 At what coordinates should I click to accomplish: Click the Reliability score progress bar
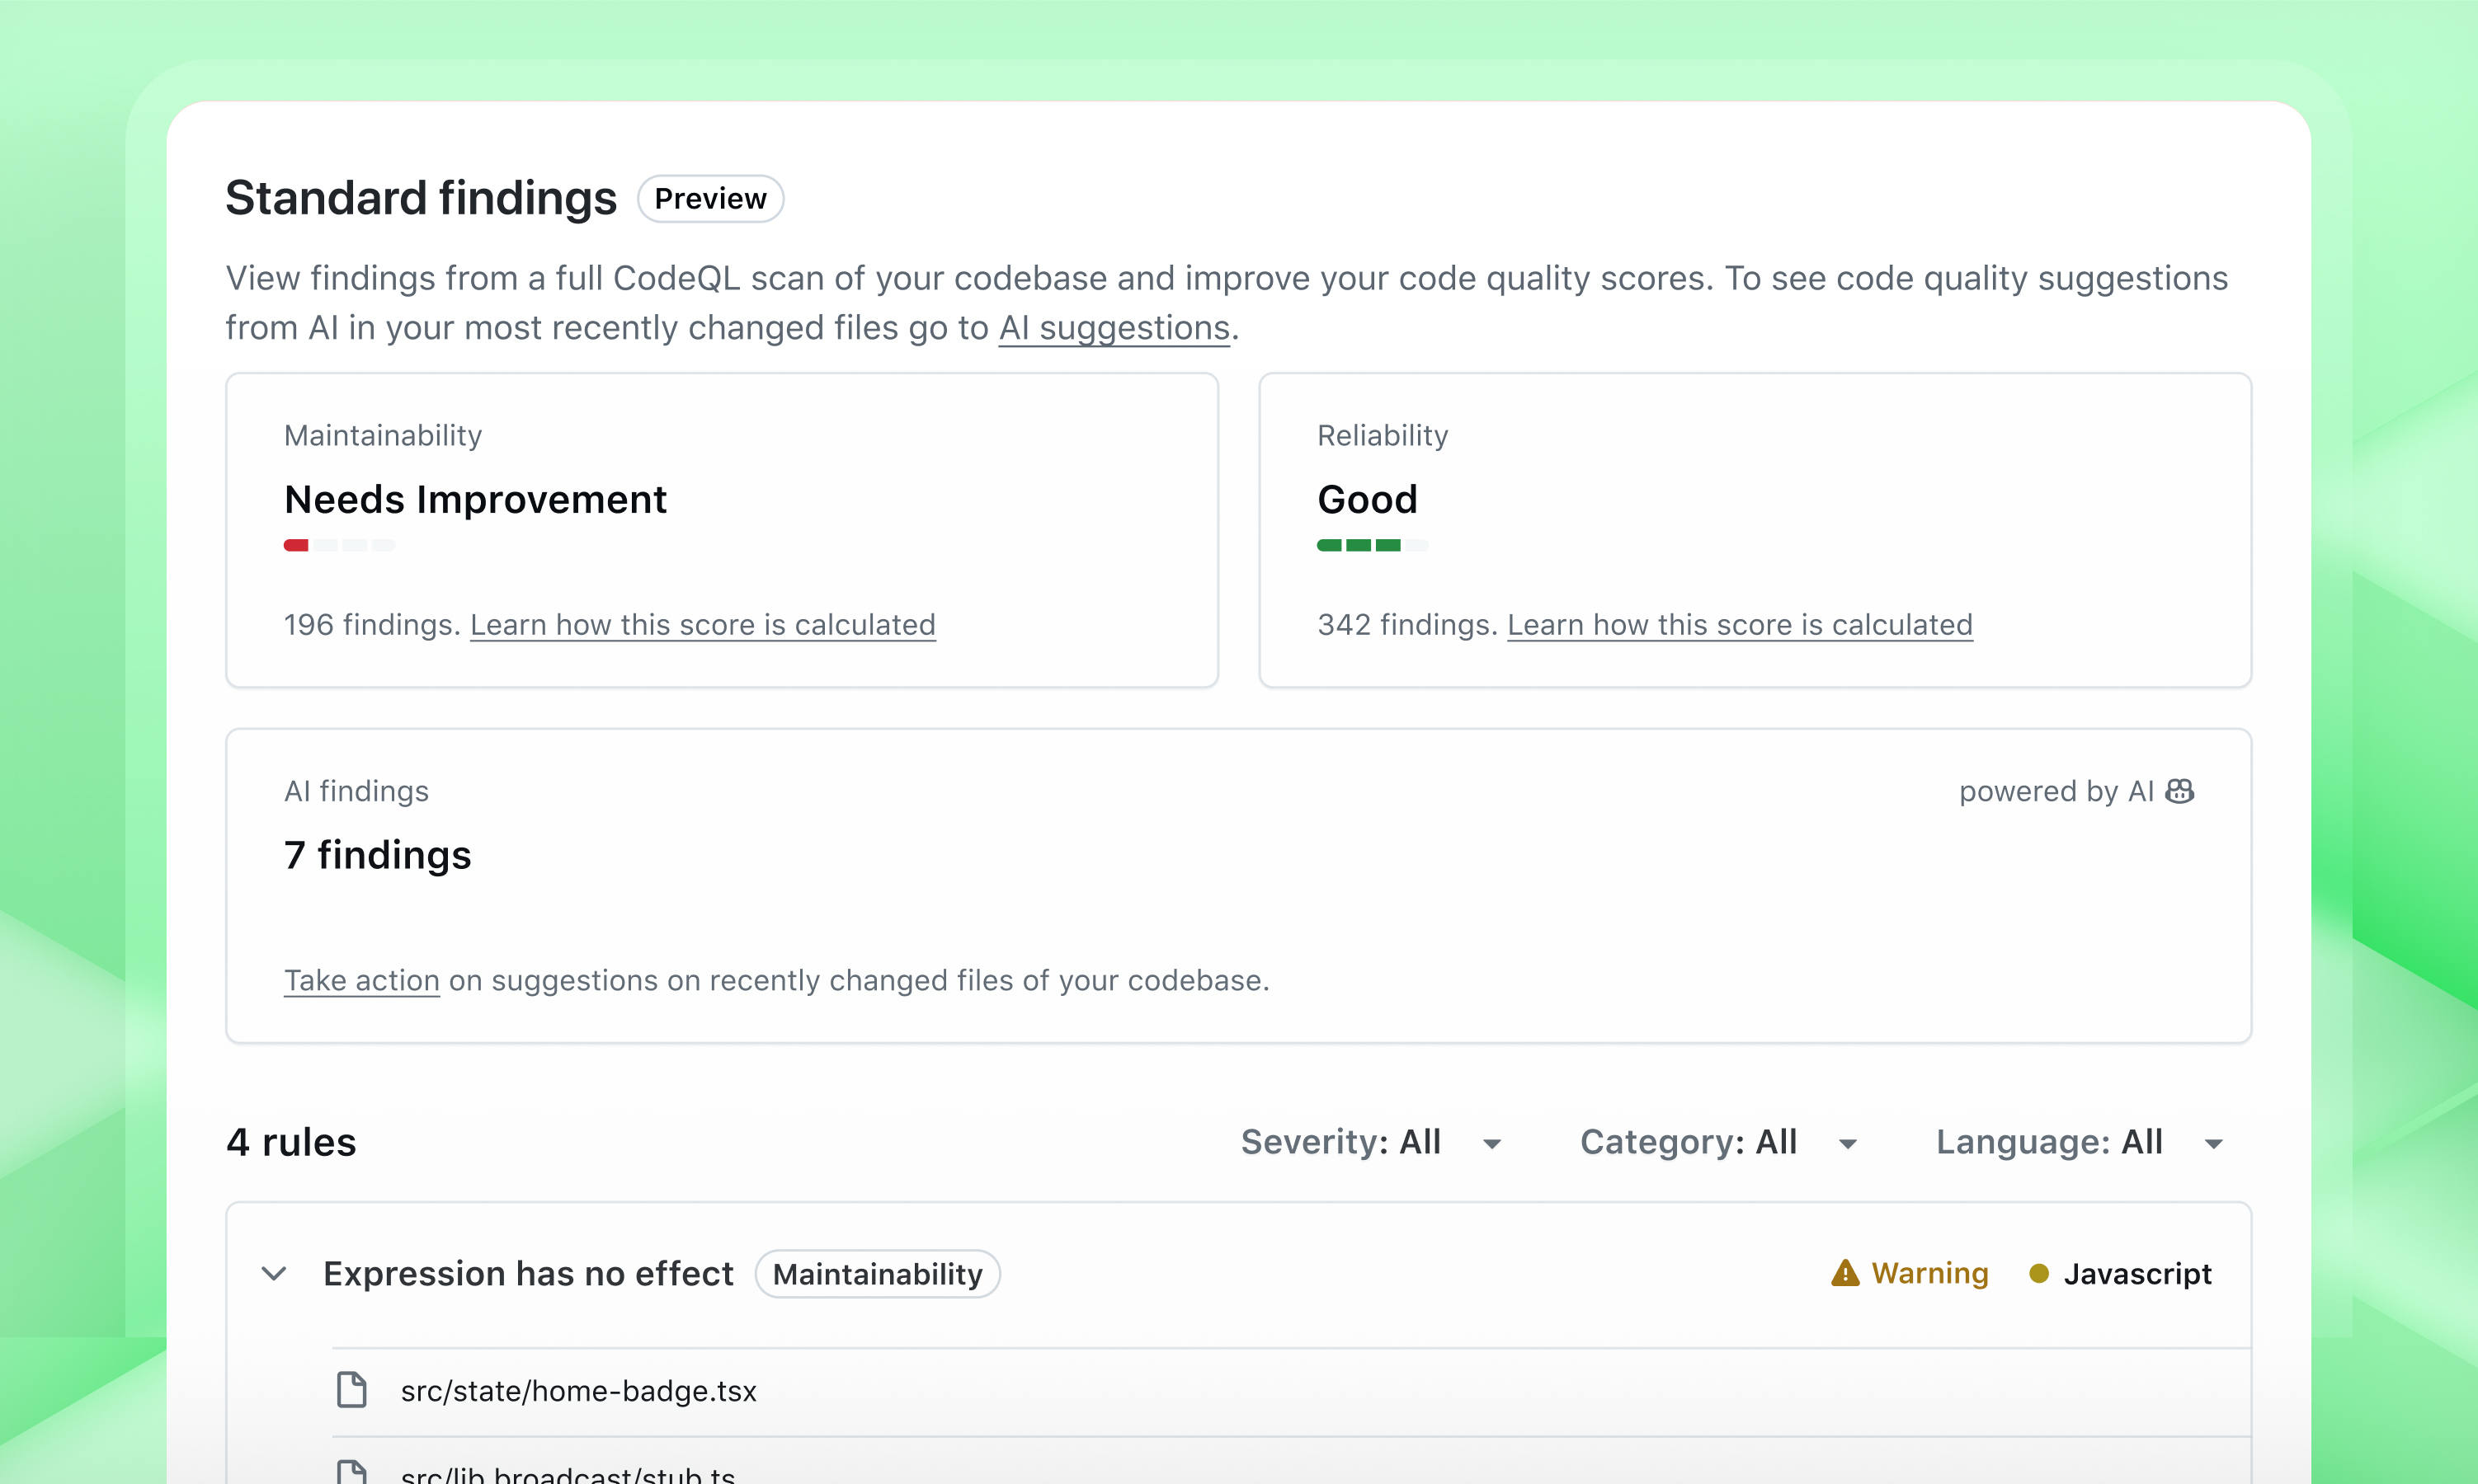1373,545
